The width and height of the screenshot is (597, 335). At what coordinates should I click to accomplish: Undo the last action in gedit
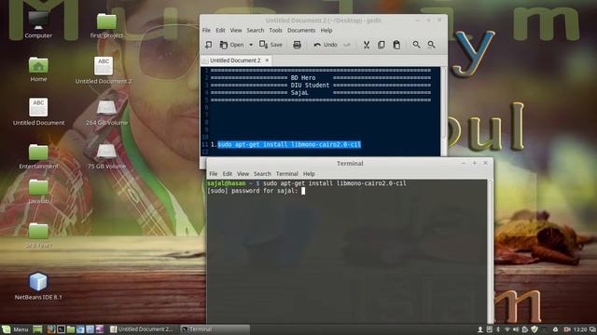pos(326,45)
